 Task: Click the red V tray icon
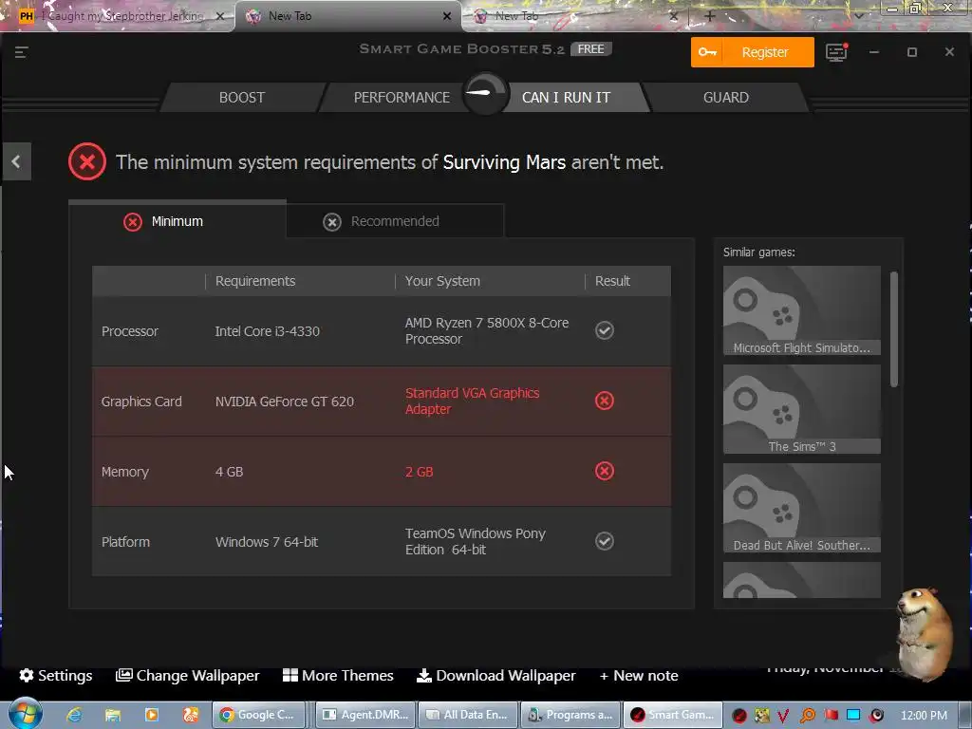[783, 716]
